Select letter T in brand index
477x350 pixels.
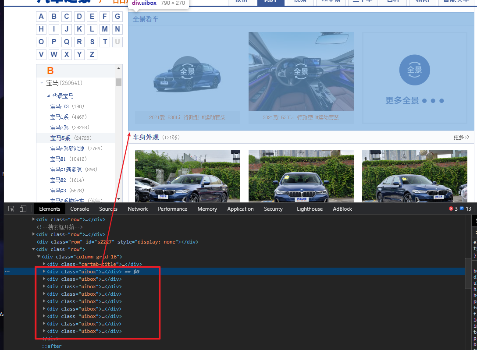(x=105, y=42)
